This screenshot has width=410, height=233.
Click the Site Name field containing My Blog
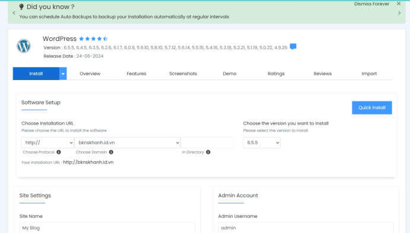(107, 228)
